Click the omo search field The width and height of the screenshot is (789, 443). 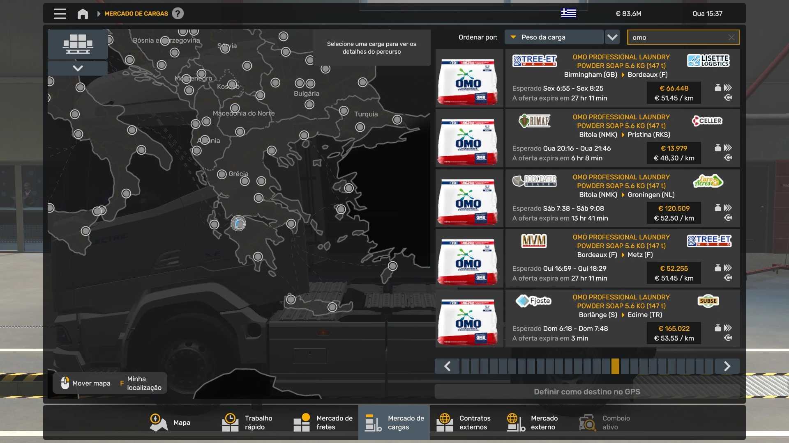click(x=683, y=37)
